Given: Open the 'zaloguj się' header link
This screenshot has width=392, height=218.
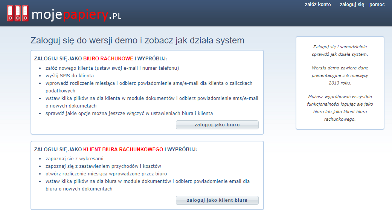Looking at the screenshot, I should coord(352,5).
